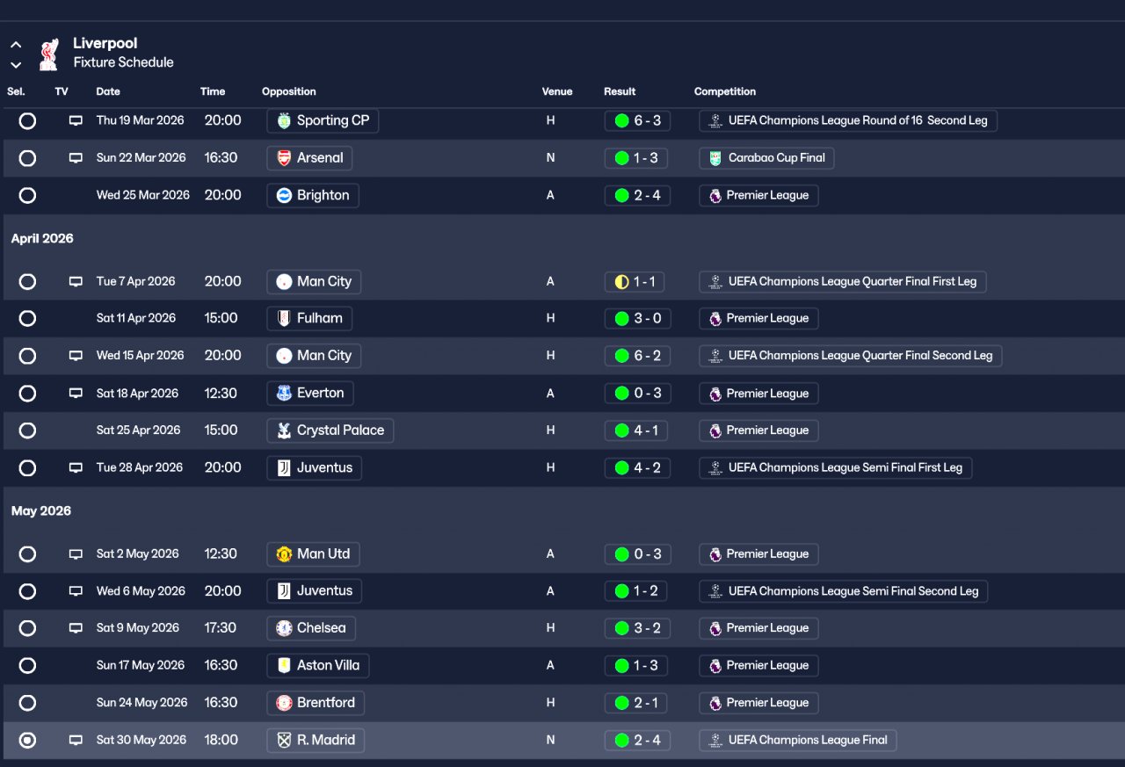Click the TV icon for R. Madrid final
Viewport: 1125px width, 767px height.
(76, 741)
